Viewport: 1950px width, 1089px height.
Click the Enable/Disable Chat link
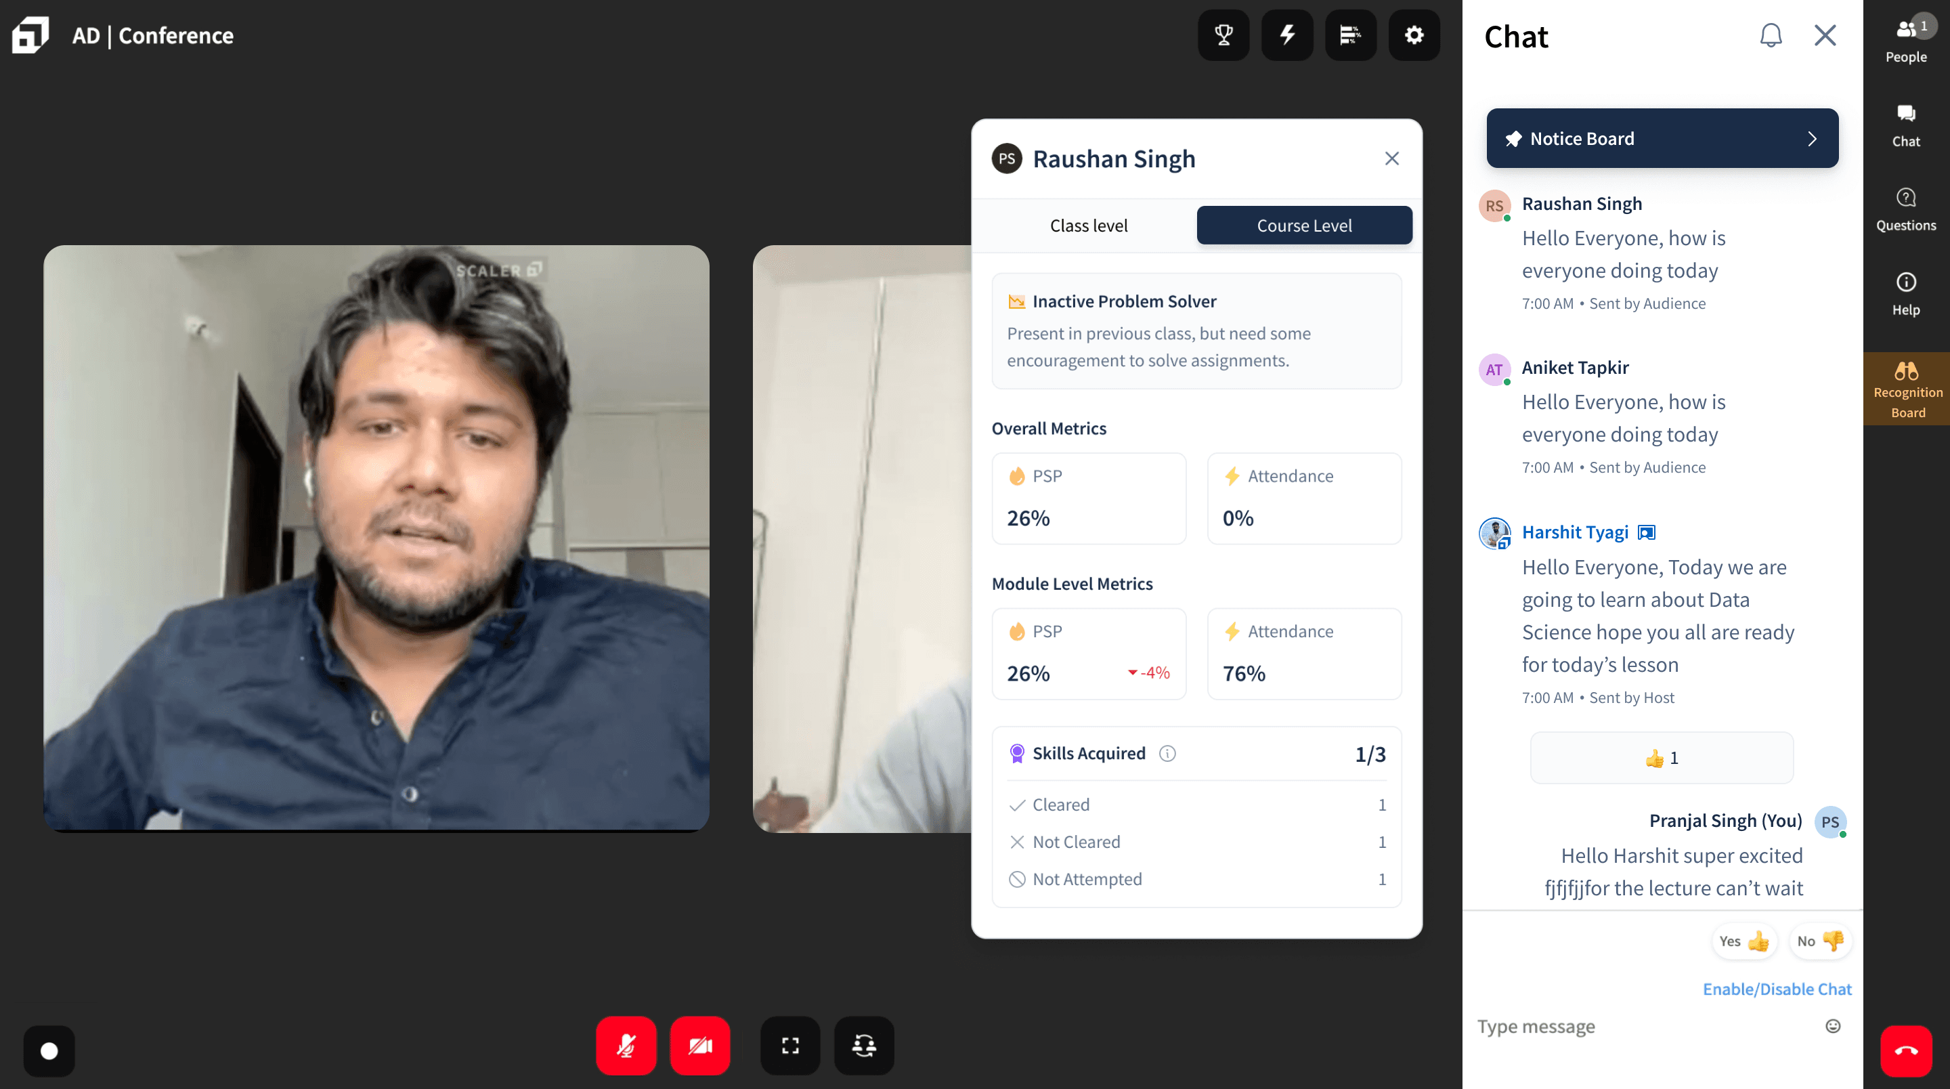coord(1777,989)
